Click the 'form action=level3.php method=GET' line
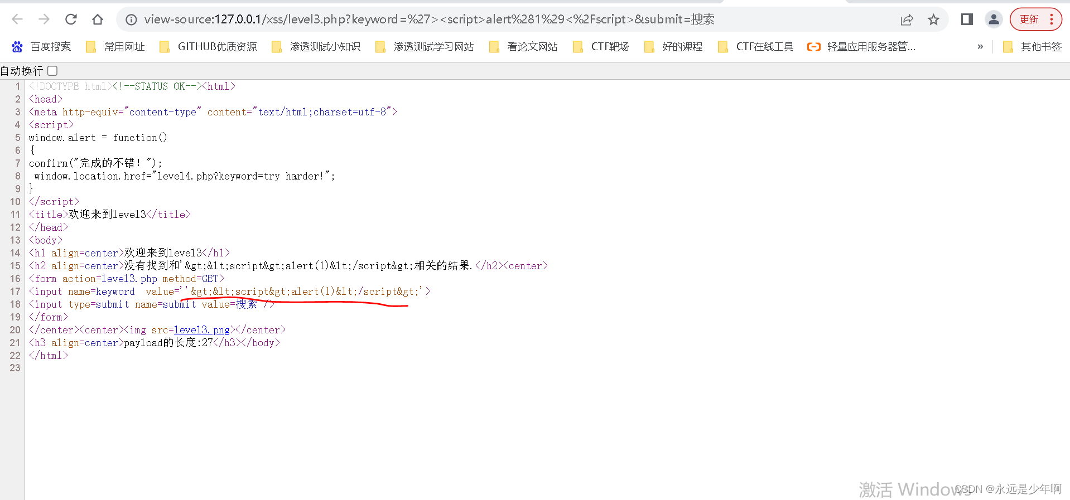The image size is (1070, 500). pos(127,279)
